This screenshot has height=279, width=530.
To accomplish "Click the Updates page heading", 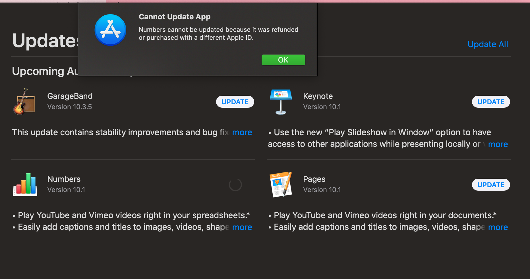I will pyautogui.click(x=45, y=41).
